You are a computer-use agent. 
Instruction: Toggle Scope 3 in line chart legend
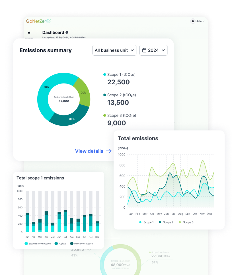[186, 222]
